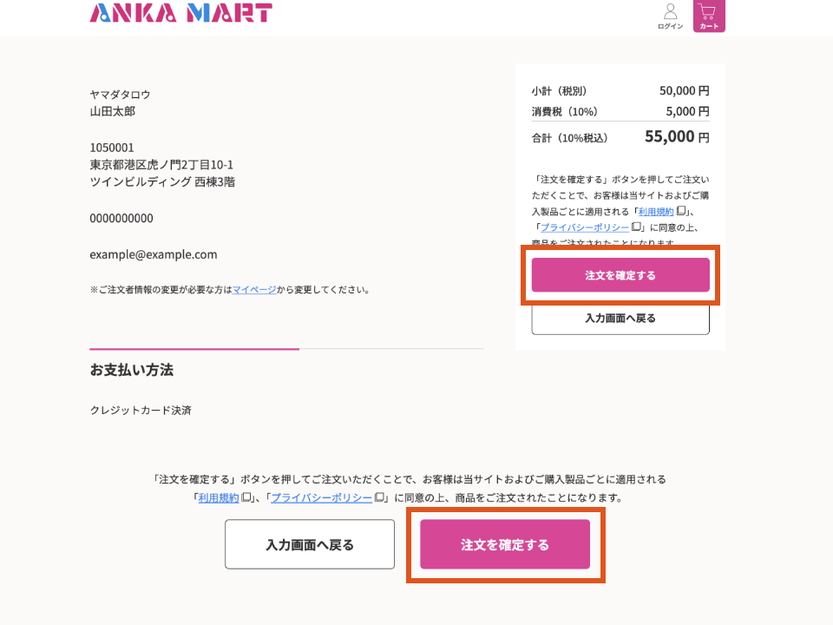This screenshot has height=625, width=833.
Task: Open プライバシーポリシー link in the bottom notice
Action: tap(321, 497)
